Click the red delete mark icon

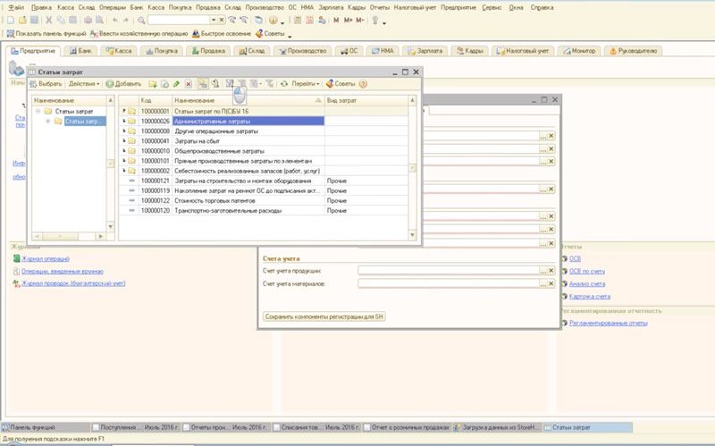(x=189, y=84)
